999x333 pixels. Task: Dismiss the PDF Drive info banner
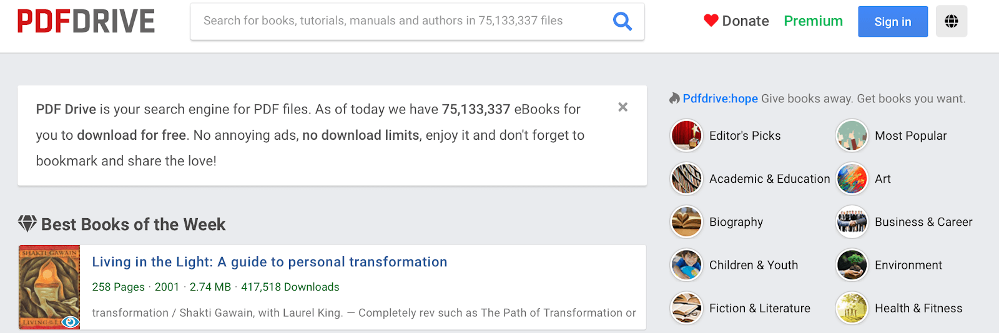[623, 107]
